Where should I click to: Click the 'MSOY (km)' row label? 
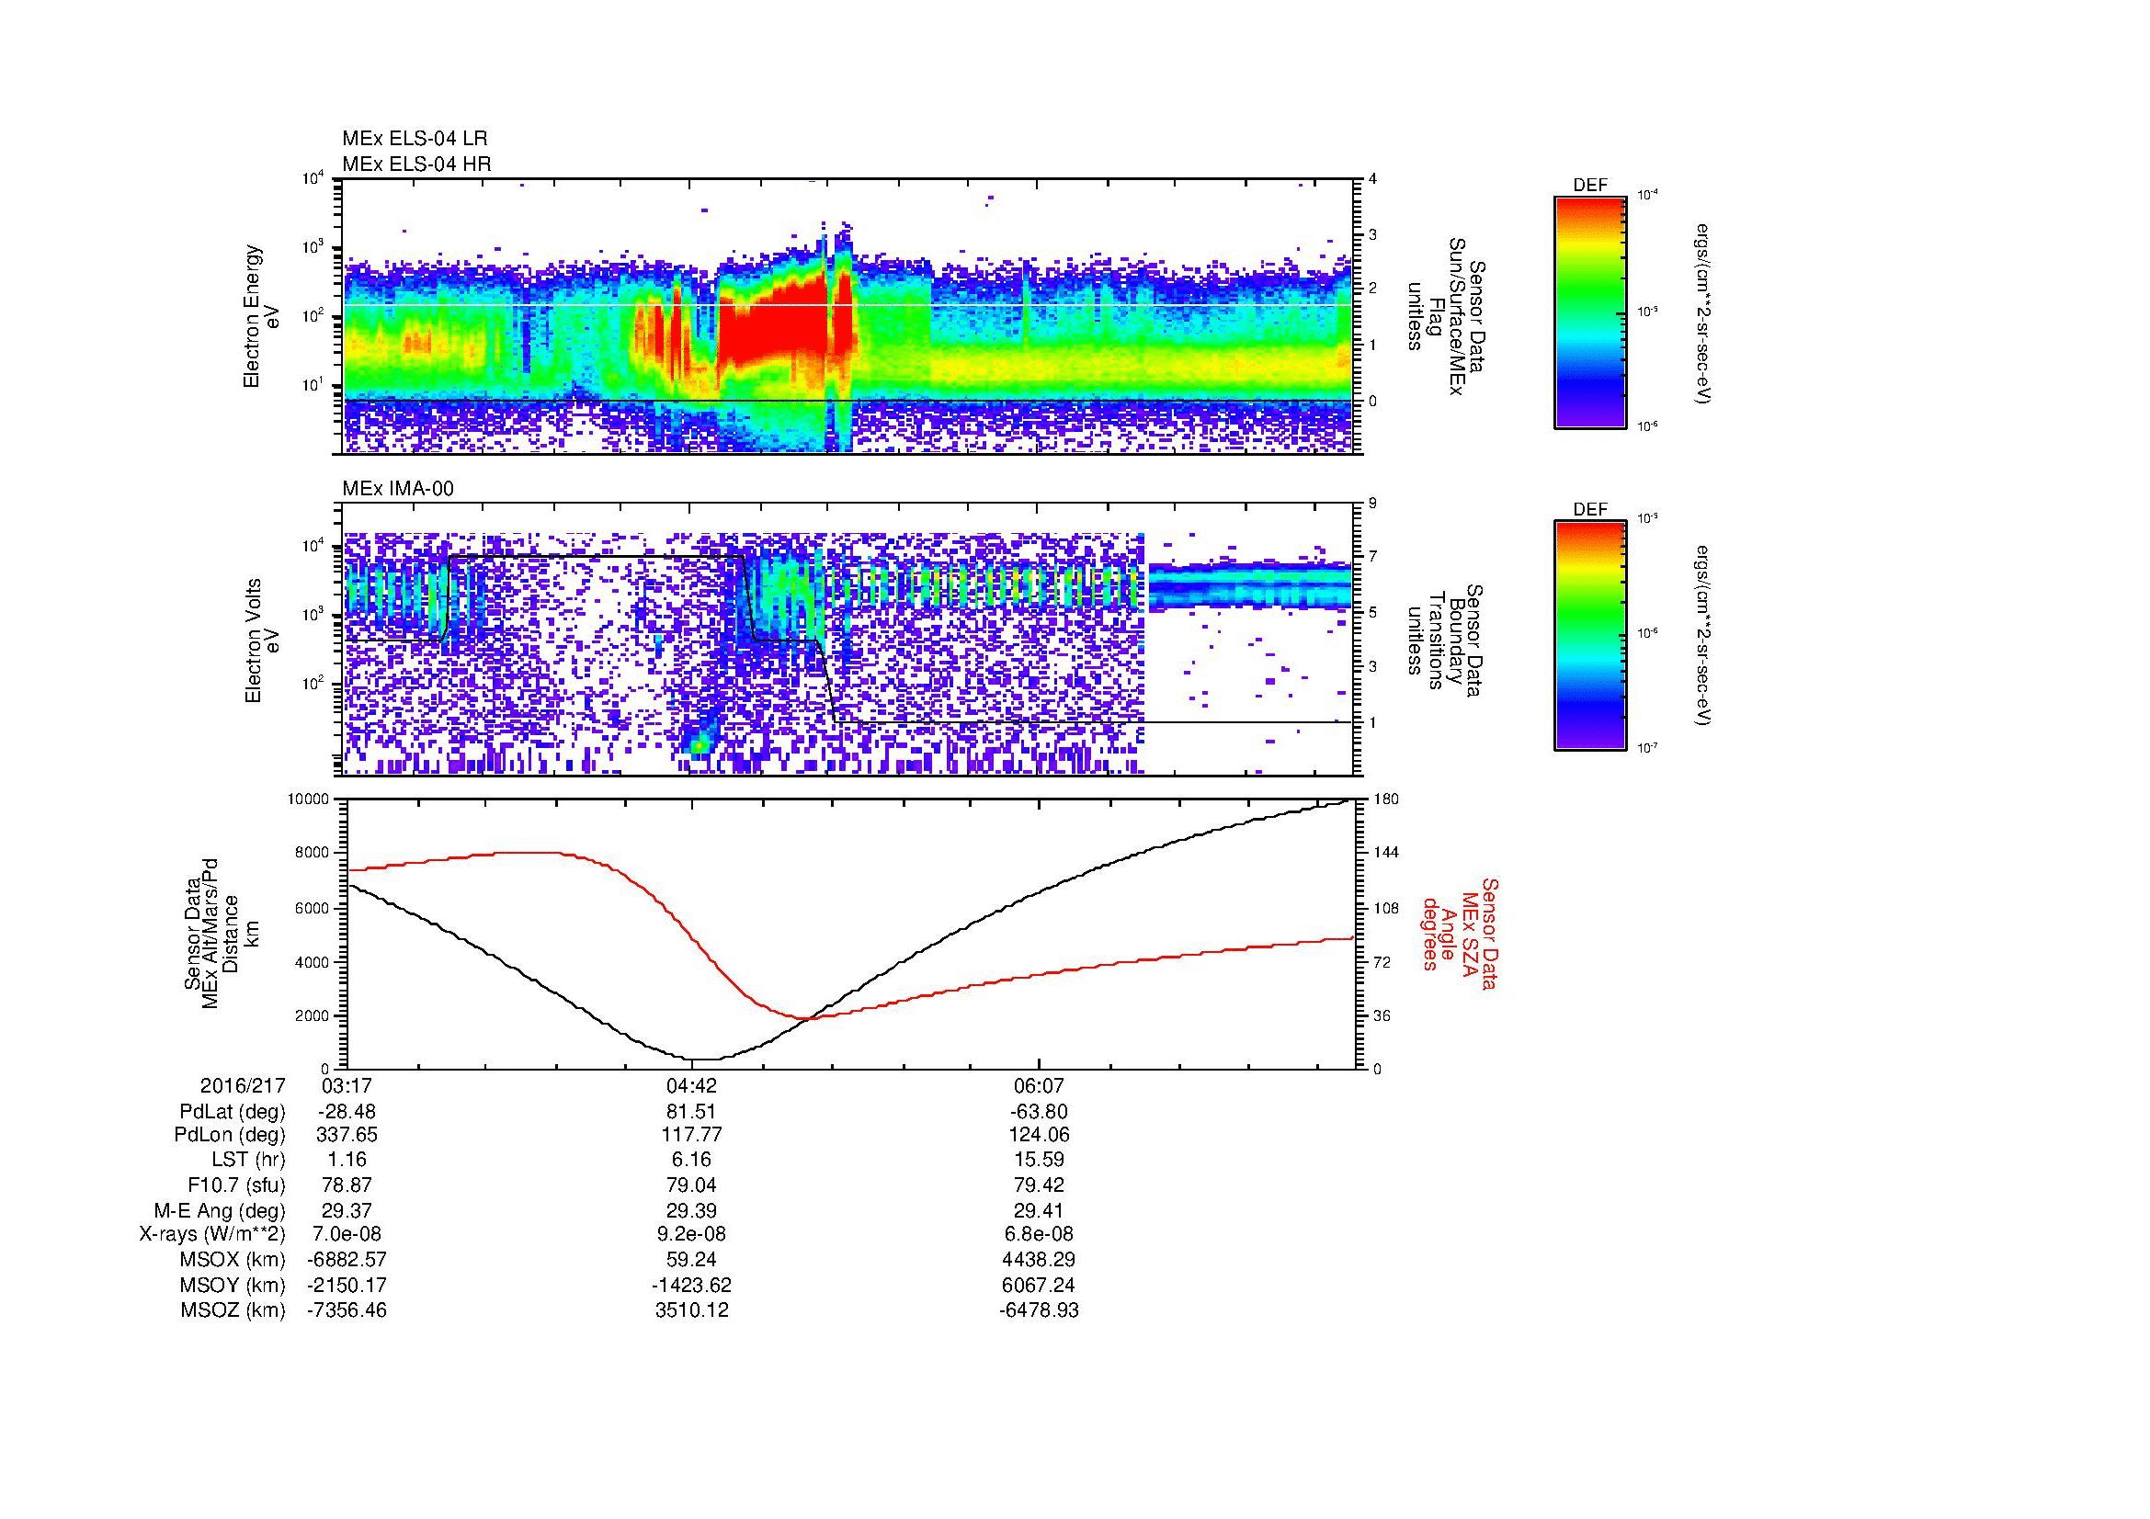(233, 1285)
